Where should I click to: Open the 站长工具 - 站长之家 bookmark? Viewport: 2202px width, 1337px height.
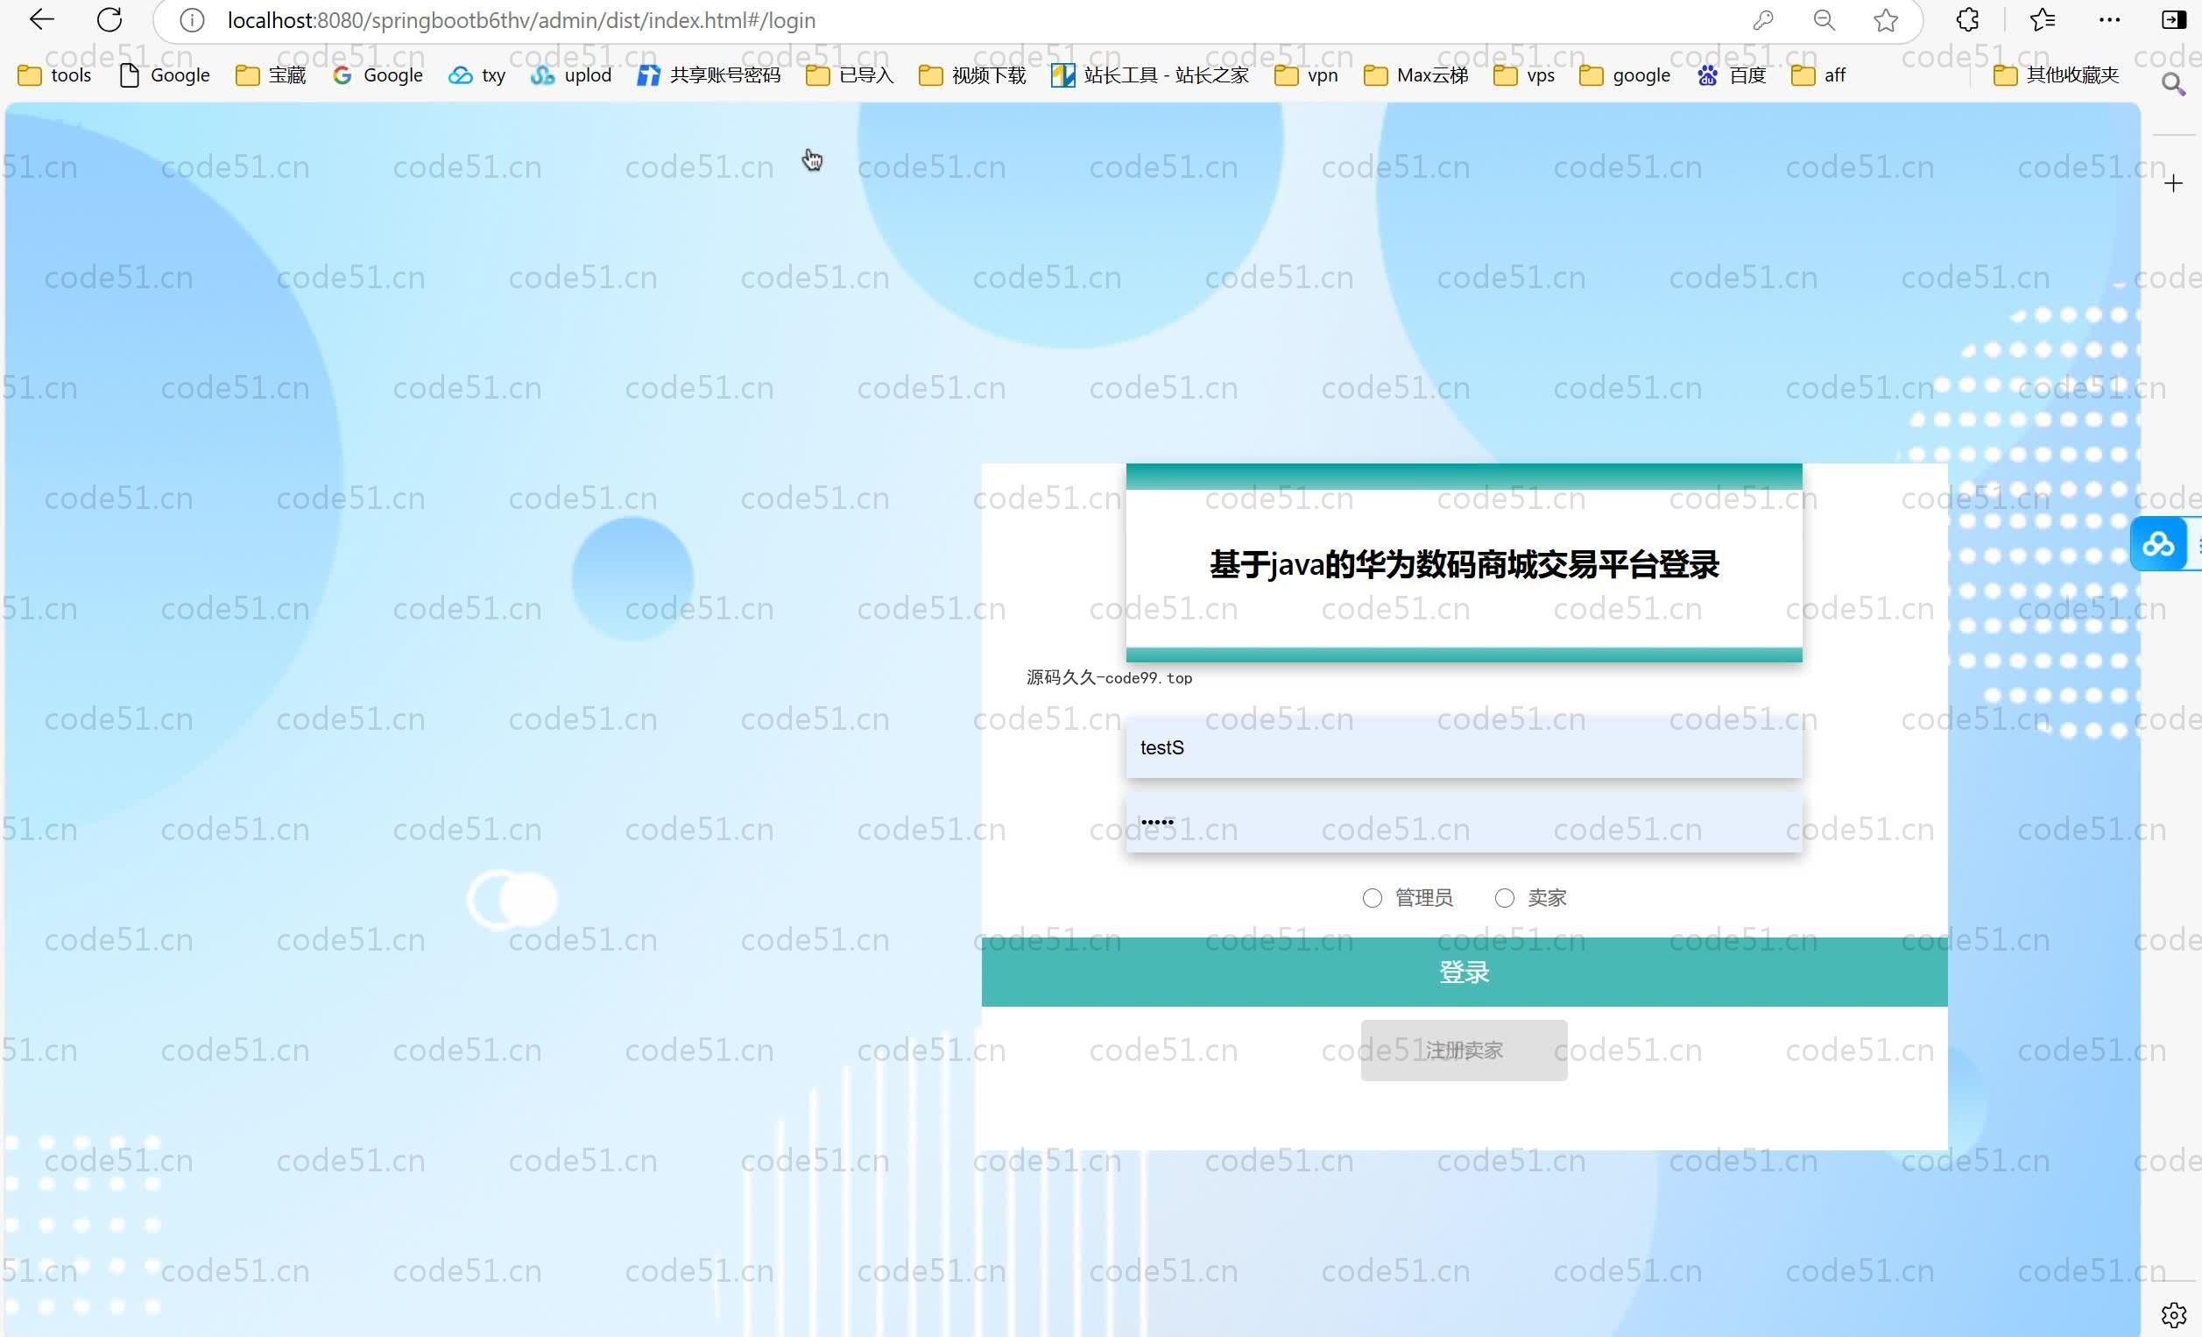tap(1150, 75)
